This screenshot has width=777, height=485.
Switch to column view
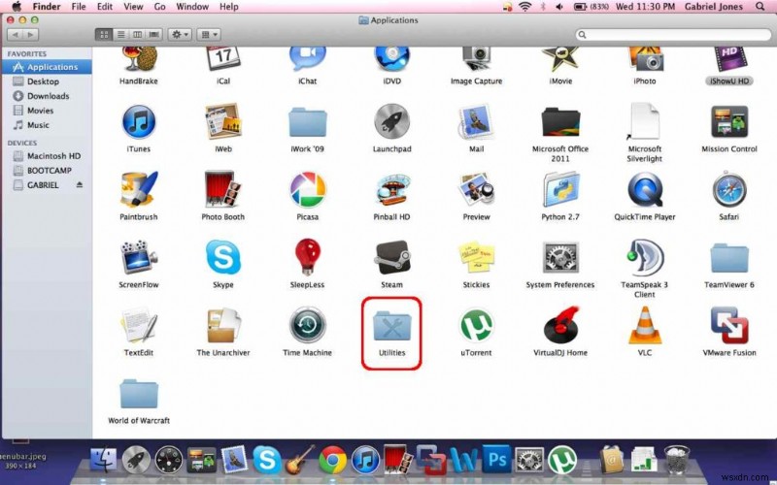138,35
